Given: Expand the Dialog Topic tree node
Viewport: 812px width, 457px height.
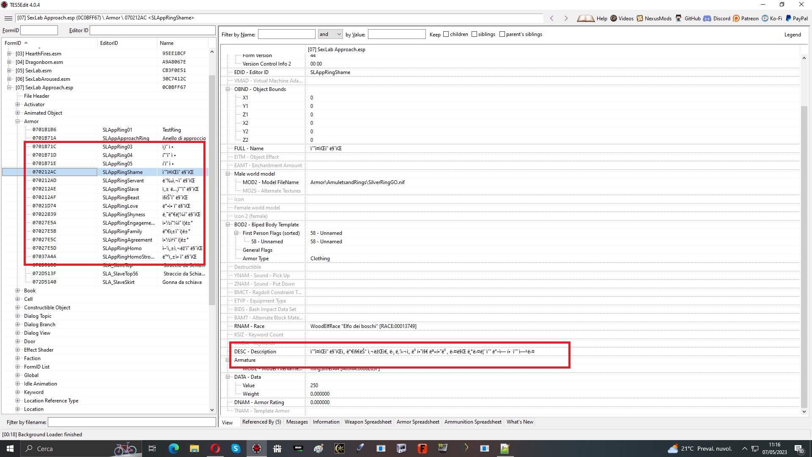Looking at the screenshot, I should (x=18, y=316).
